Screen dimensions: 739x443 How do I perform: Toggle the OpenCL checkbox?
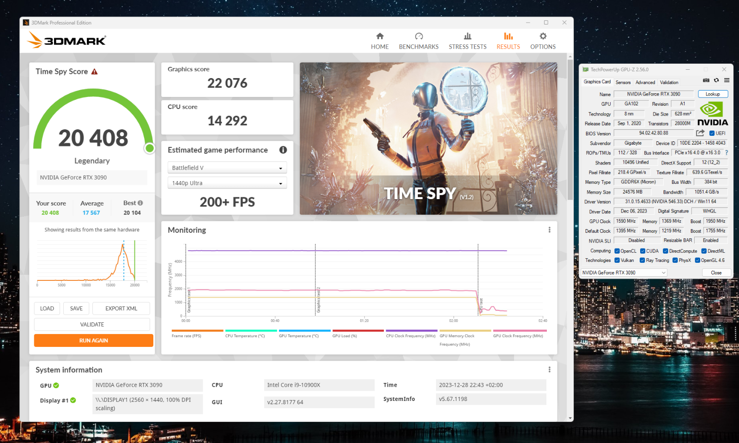[x=617, y=251]
